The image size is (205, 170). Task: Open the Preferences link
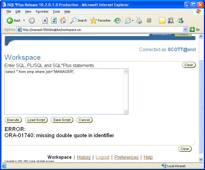126,157
